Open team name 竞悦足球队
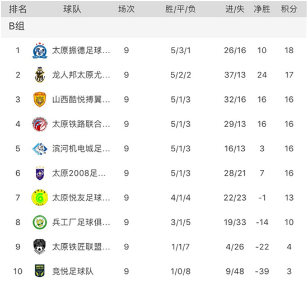 pos(73,271)
